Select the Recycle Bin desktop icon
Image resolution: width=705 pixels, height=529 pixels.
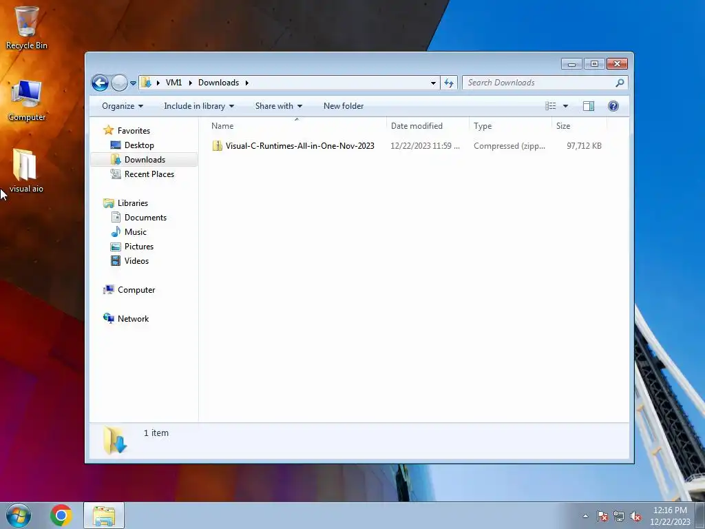pos(27,28)
